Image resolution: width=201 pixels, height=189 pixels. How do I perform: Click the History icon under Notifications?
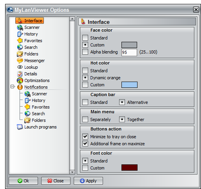point(27,100)
